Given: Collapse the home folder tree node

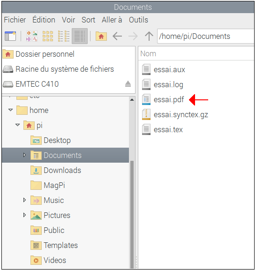Looking at the screenshot, I should click(10, 110).
